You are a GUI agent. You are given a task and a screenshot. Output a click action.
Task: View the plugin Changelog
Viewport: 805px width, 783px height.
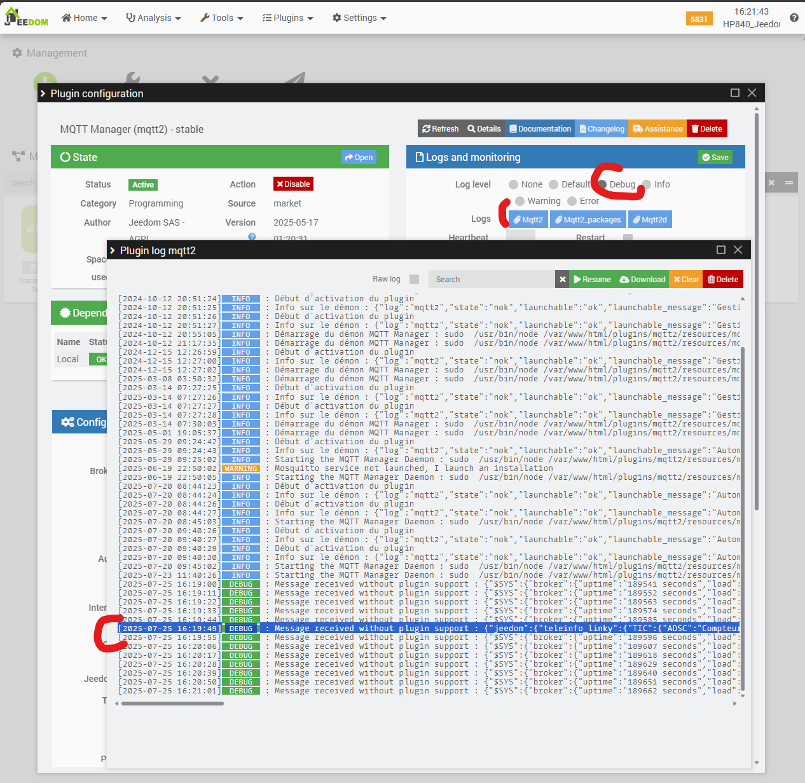click(602, 129)
